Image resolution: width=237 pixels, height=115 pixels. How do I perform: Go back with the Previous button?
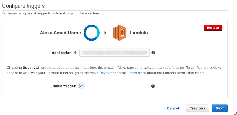[x=197, y=108]
